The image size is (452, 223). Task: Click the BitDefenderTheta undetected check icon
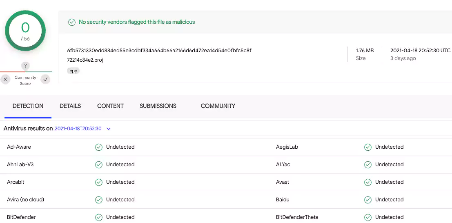(x=368, y=218)
